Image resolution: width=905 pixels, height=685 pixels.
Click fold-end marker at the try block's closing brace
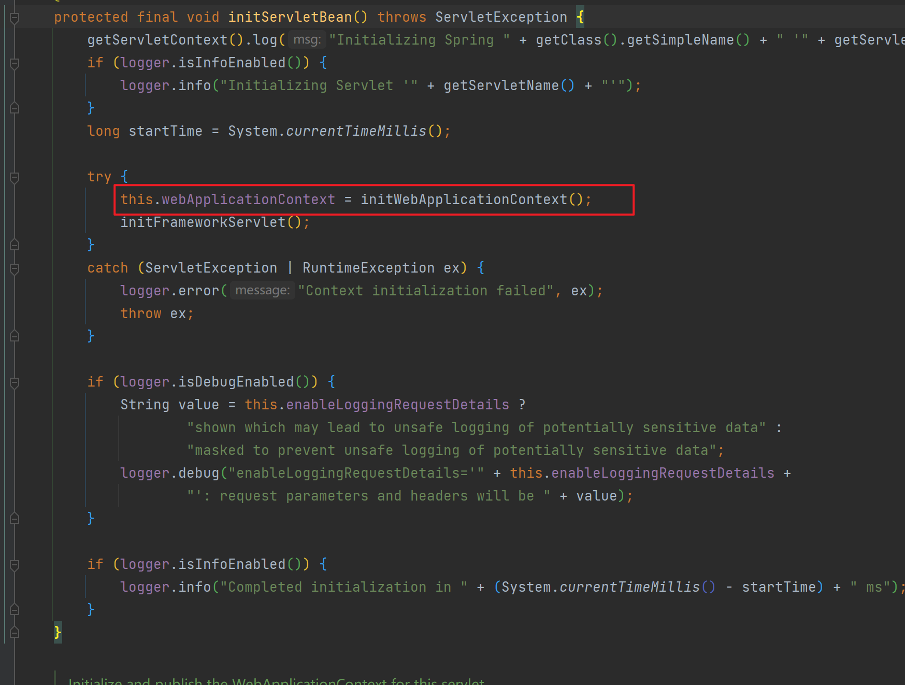(x=15, y=245)
